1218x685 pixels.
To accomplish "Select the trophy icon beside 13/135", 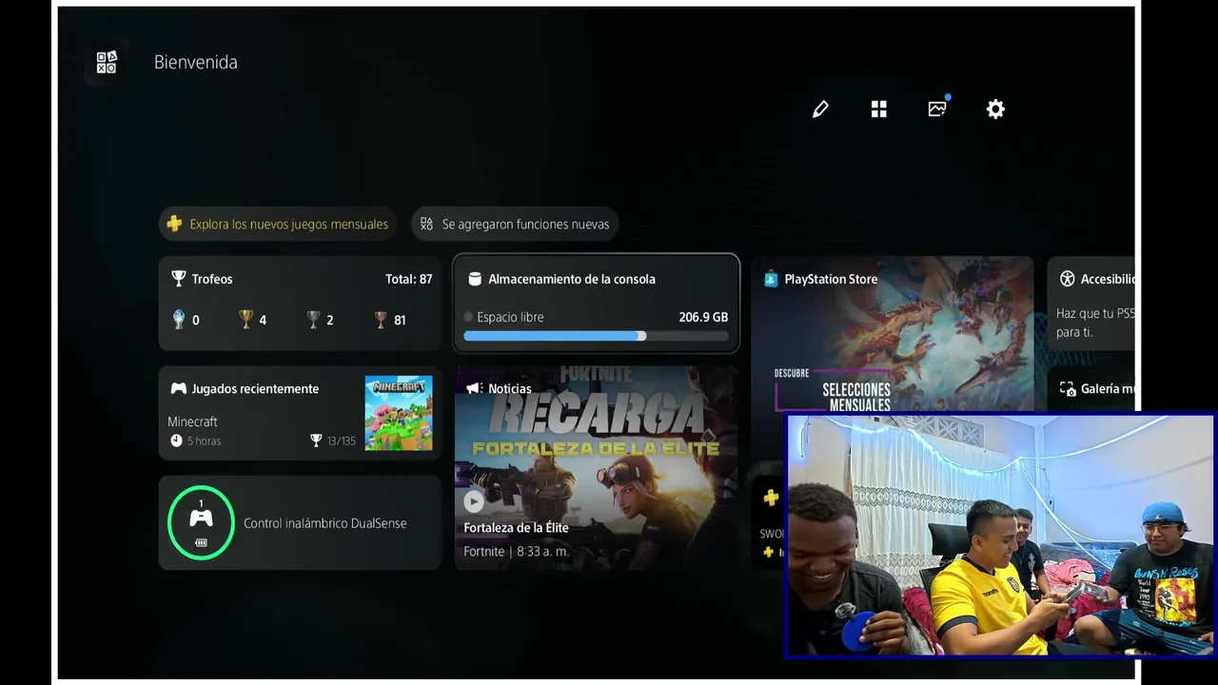I will tap(316, 440).
